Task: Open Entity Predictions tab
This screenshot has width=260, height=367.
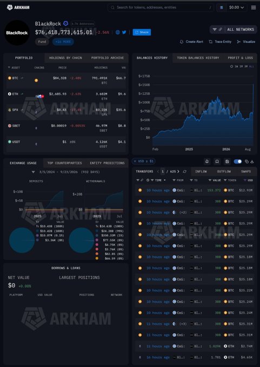Action: coord(107,163)
